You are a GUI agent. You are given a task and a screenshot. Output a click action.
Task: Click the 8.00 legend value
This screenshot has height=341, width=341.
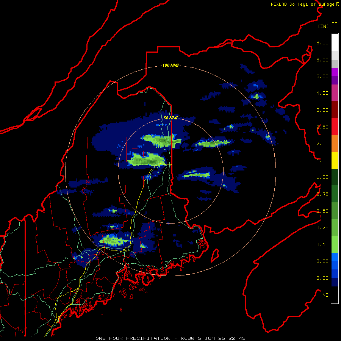[322, 42]
